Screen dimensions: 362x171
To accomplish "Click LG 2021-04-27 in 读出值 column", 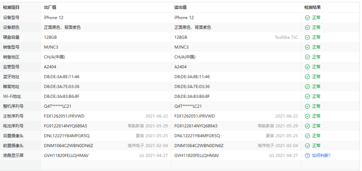I will tap(284, 156).
